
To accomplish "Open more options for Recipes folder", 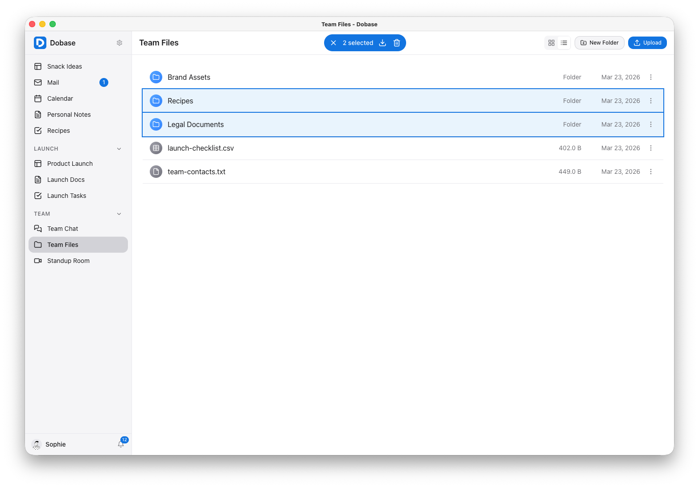I will tap(651, 101).
